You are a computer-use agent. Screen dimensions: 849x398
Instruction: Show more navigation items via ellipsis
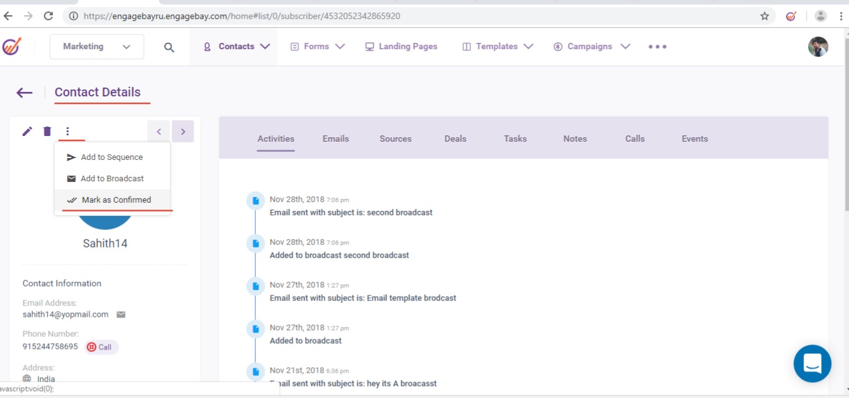657,47
